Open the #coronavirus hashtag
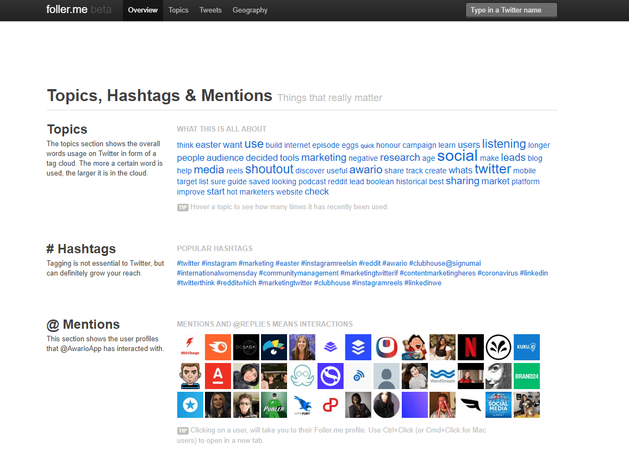 point(497,273)
